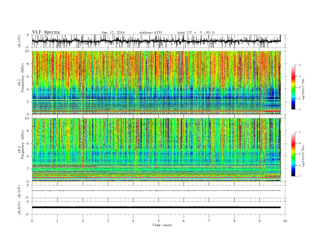Click the ch.2 "Frequency (kHz)" axis label
Viewport: 321px width, 248px height.
point(22,145)
